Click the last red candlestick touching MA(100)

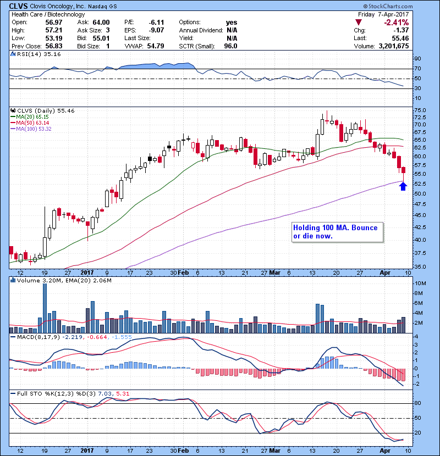click(x=403, y=174)
